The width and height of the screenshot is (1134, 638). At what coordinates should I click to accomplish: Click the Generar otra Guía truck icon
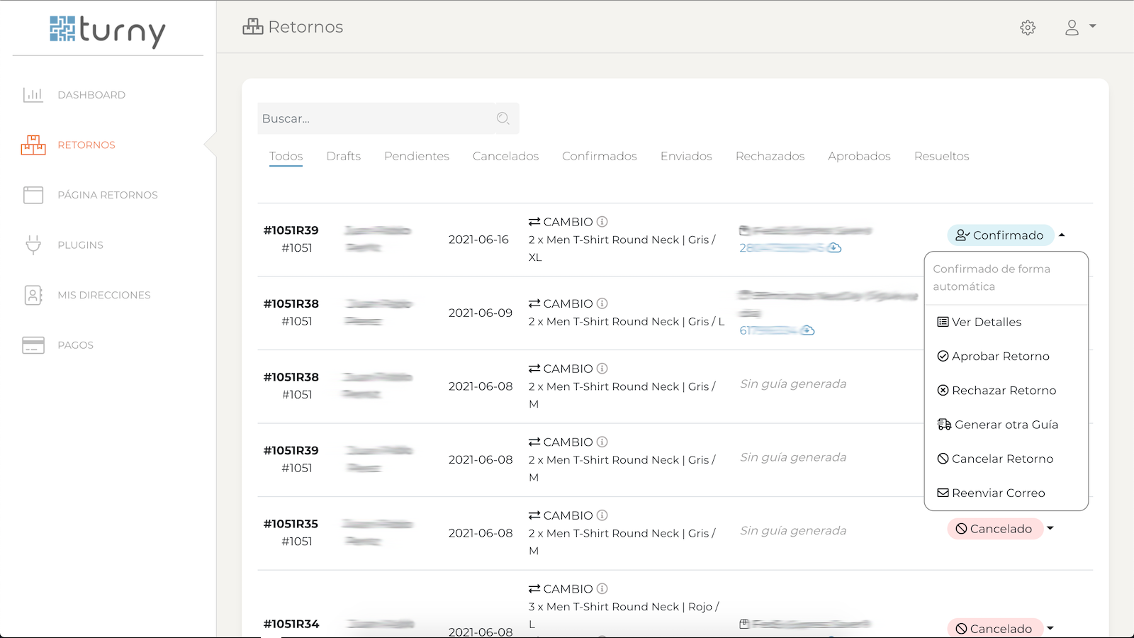[944, 425]
